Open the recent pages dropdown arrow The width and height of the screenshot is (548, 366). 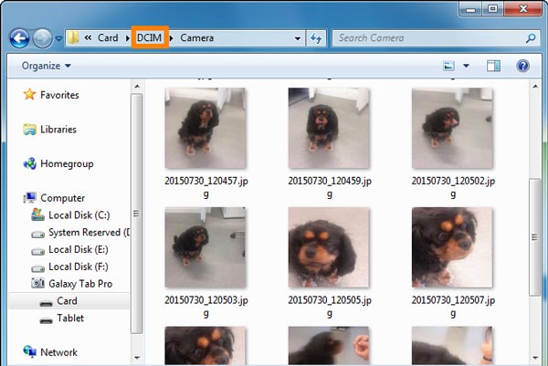(59, 38)
